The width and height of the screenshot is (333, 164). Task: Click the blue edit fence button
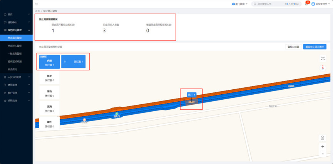(x=315, y=47)
